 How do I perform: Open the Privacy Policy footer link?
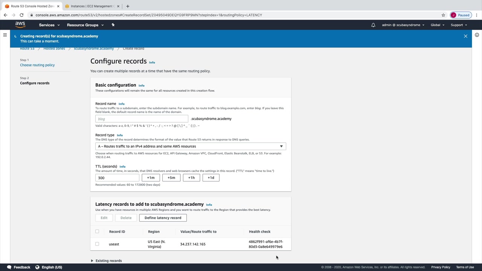coord(441,267)
